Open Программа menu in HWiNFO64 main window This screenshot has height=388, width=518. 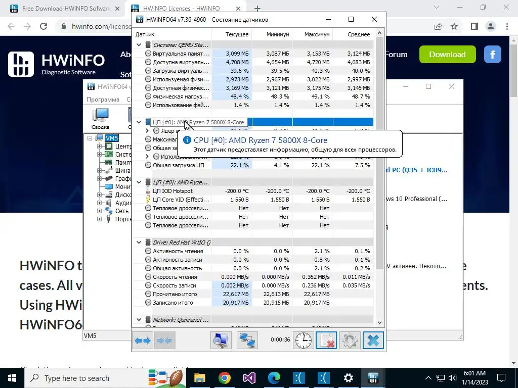[x=103, y=100]
